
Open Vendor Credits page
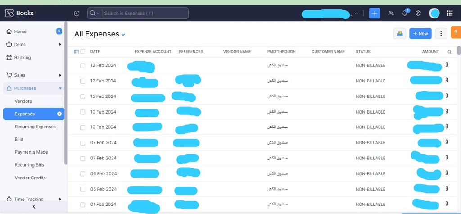click(30, 178)
